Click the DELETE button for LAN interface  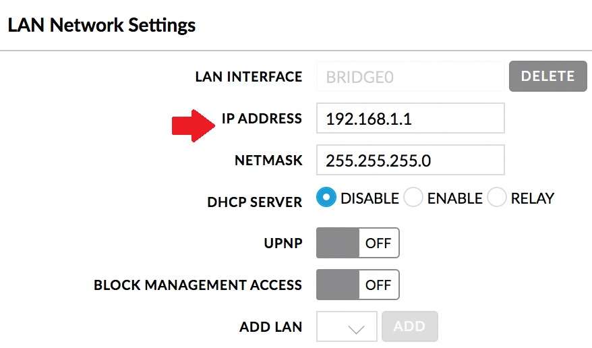click(x=548, y=76)
